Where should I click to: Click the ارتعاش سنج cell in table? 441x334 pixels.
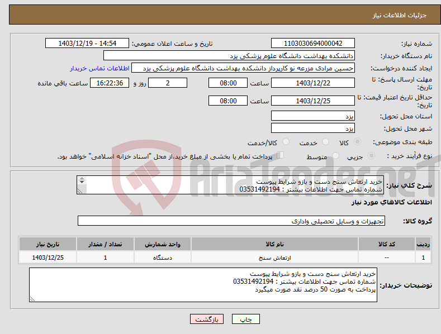click(275, 257)
